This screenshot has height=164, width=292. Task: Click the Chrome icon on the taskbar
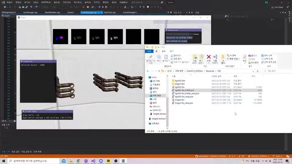[78, 161]
